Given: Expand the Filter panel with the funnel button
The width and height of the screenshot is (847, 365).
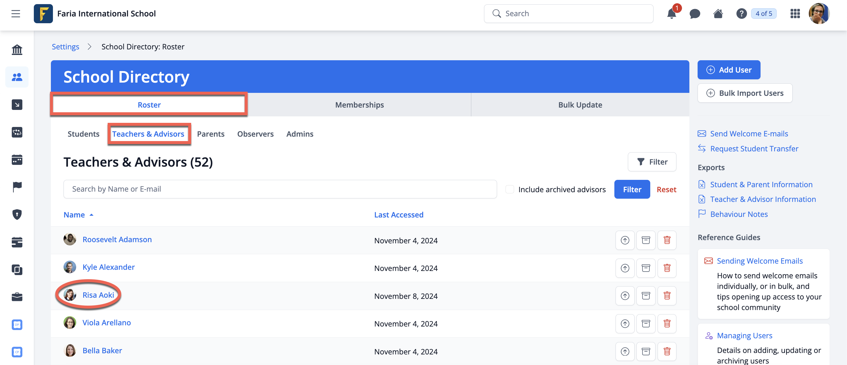Looking at the screenshot, I should pyautogui.click(x=652, y=162).
